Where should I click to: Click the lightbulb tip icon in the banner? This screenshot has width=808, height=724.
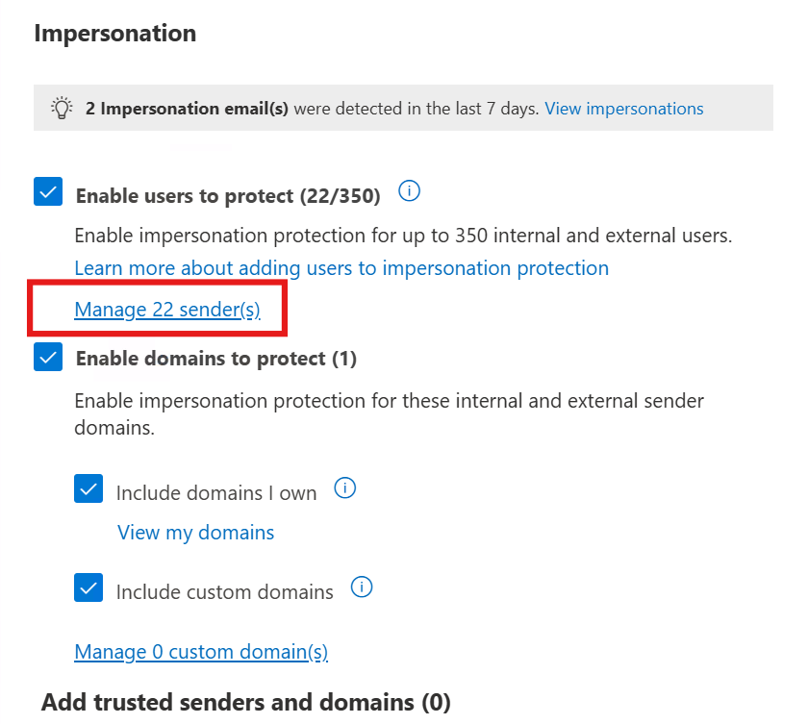[60, 109]
